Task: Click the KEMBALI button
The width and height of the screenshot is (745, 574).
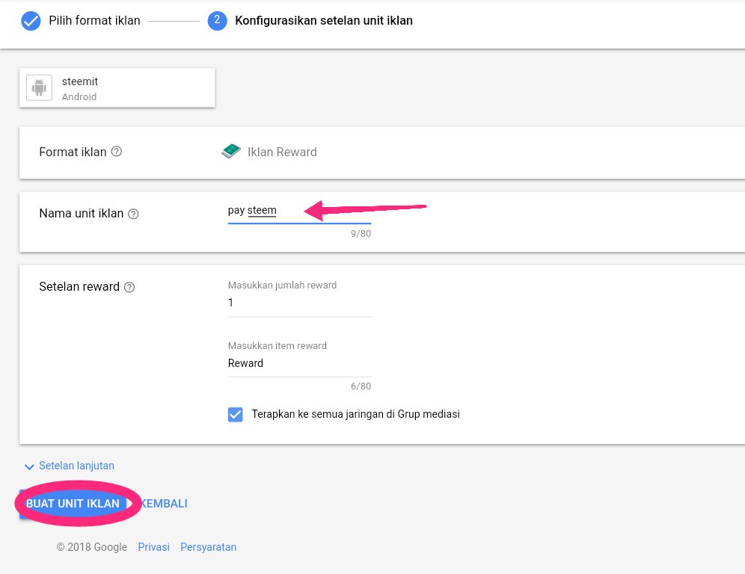Action: point(164,504)
